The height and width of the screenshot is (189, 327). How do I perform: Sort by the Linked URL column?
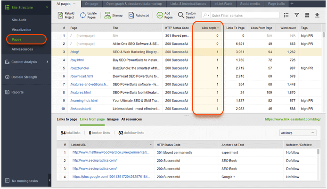111,145
